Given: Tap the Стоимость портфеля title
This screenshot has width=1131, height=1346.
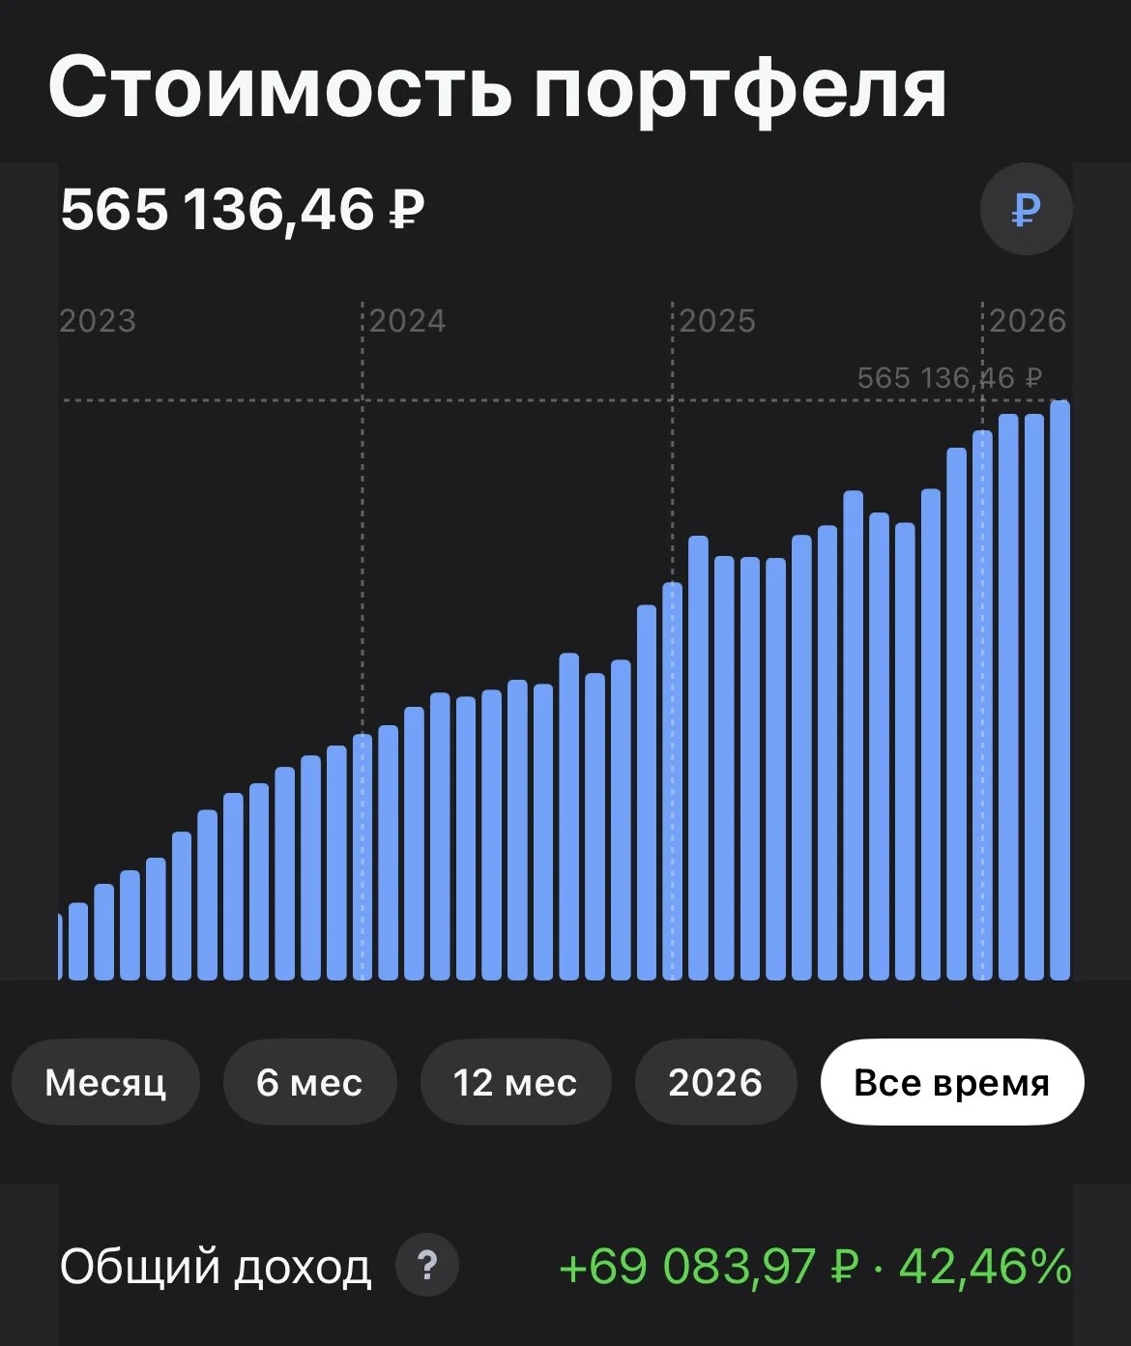Looking at the screenshot, I should point(498,88).
